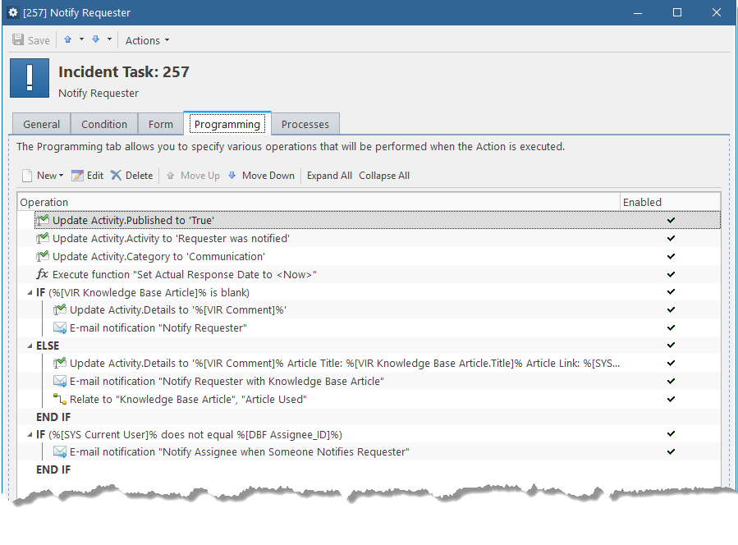Click the Collapse All button

pos(384,176)
